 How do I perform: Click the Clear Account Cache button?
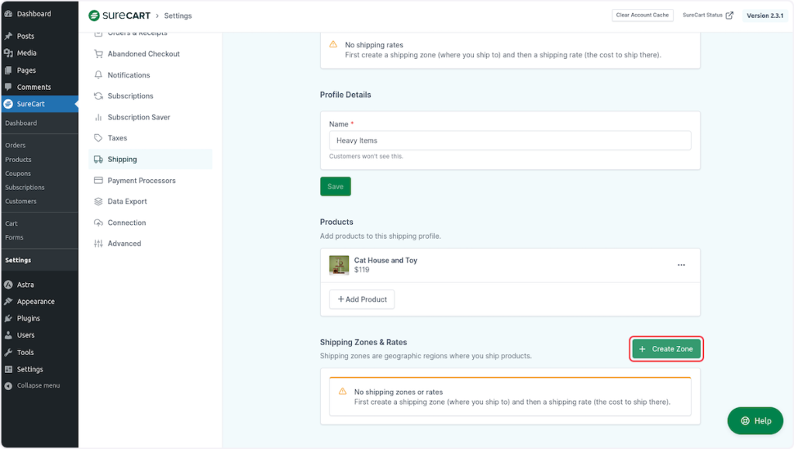642,16
